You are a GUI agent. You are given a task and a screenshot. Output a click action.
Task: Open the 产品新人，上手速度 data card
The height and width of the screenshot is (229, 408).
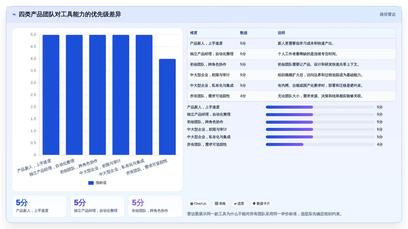[39, 206]
